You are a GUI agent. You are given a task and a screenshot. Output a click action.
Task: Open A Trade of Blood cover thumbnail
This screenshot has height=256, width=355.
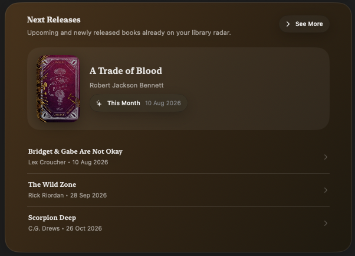click(58, 89)
